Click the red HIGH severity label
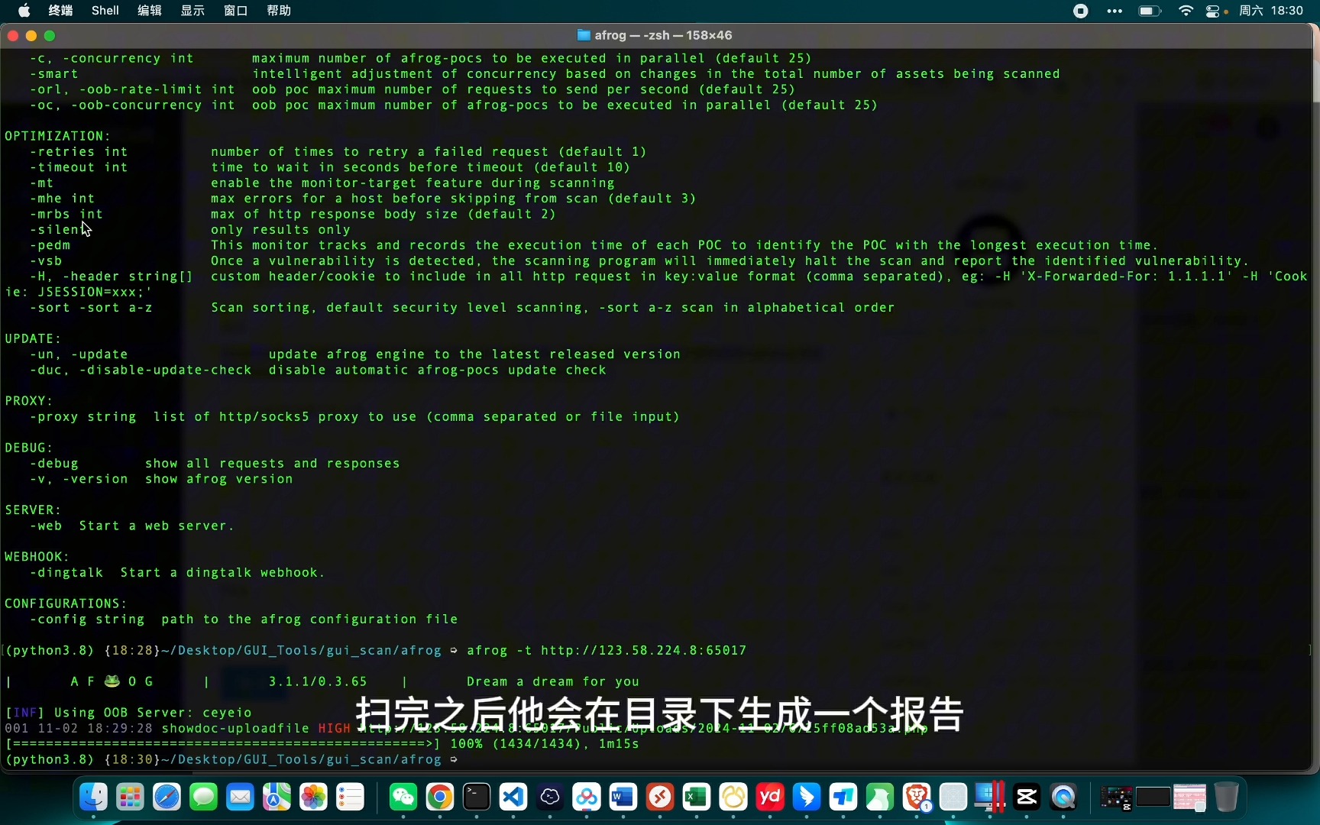This screenshot has height=825, width=1320. tap(334, 729)
